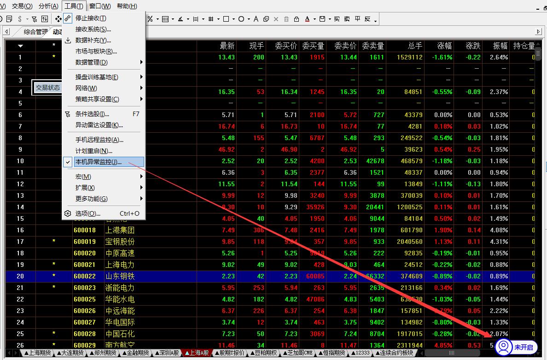Image resolution: width=547 pixels, height=360 pixels.
Task: Click the row-number header down arrow
Action: pyautogui.click(x=21, y=46)
